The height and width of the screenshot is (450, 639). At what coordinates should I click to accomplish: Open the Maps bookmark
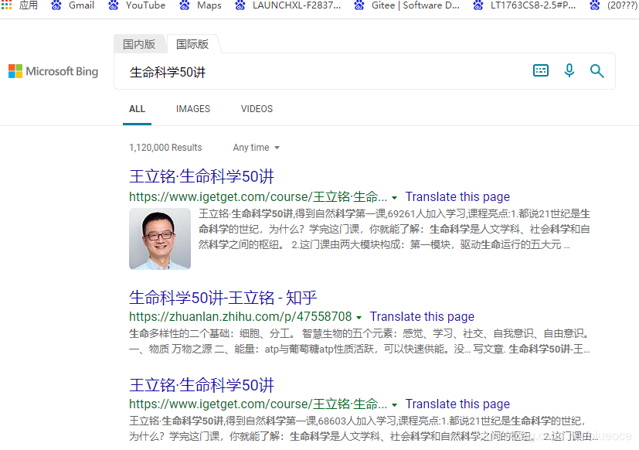pyautogui.click(x=209, y=5)
